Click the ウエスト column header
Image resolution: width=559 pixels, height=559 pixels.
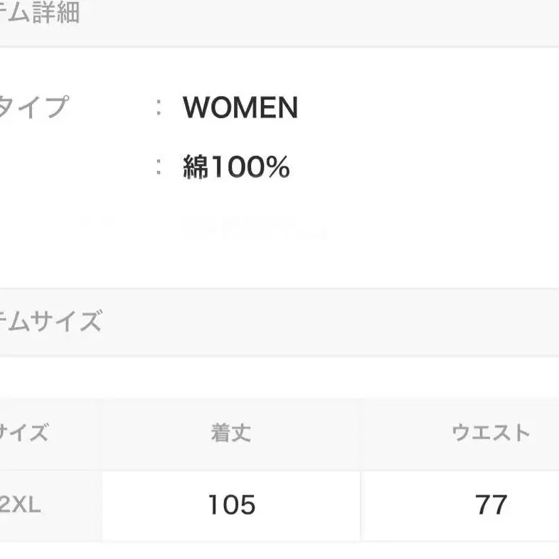(491, 432)
